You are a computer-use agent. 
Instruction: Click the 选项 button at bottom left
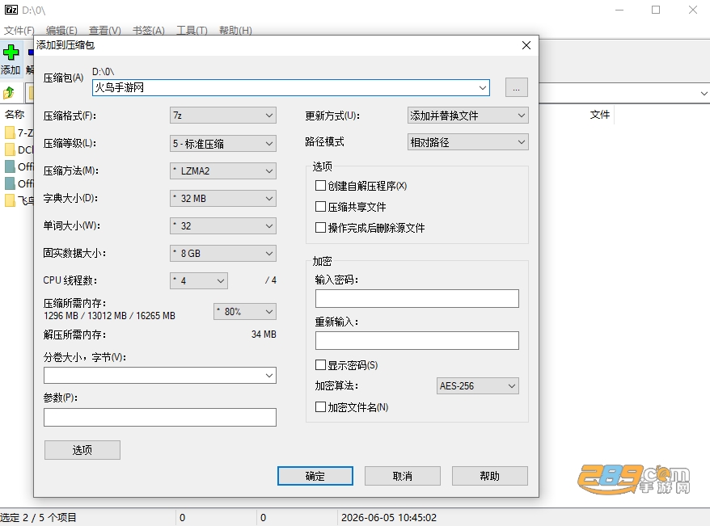point(82,450)
